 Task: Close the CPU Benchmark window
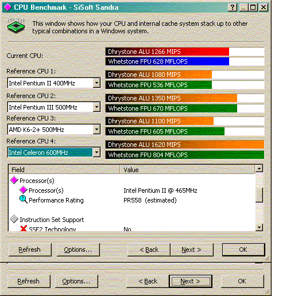pyautogui.click(x=264, y=7)
